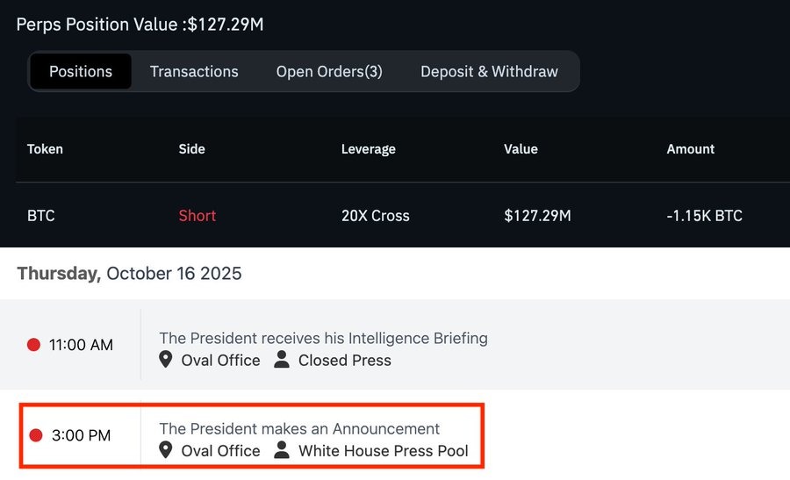Click the Token column header

click(x=45, y=149)
